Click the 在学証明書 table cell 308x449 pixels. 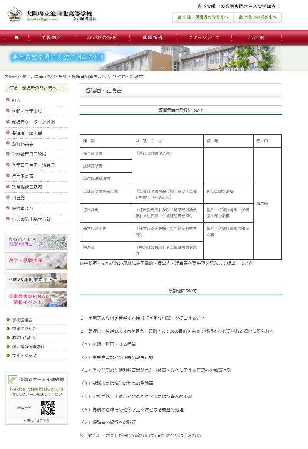(x=106, y=154)
